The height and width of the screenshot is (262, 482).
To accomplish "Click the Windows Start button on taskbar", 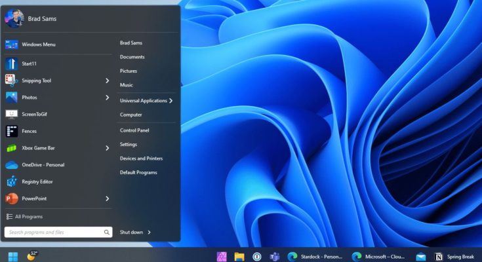I will point(13,255).
